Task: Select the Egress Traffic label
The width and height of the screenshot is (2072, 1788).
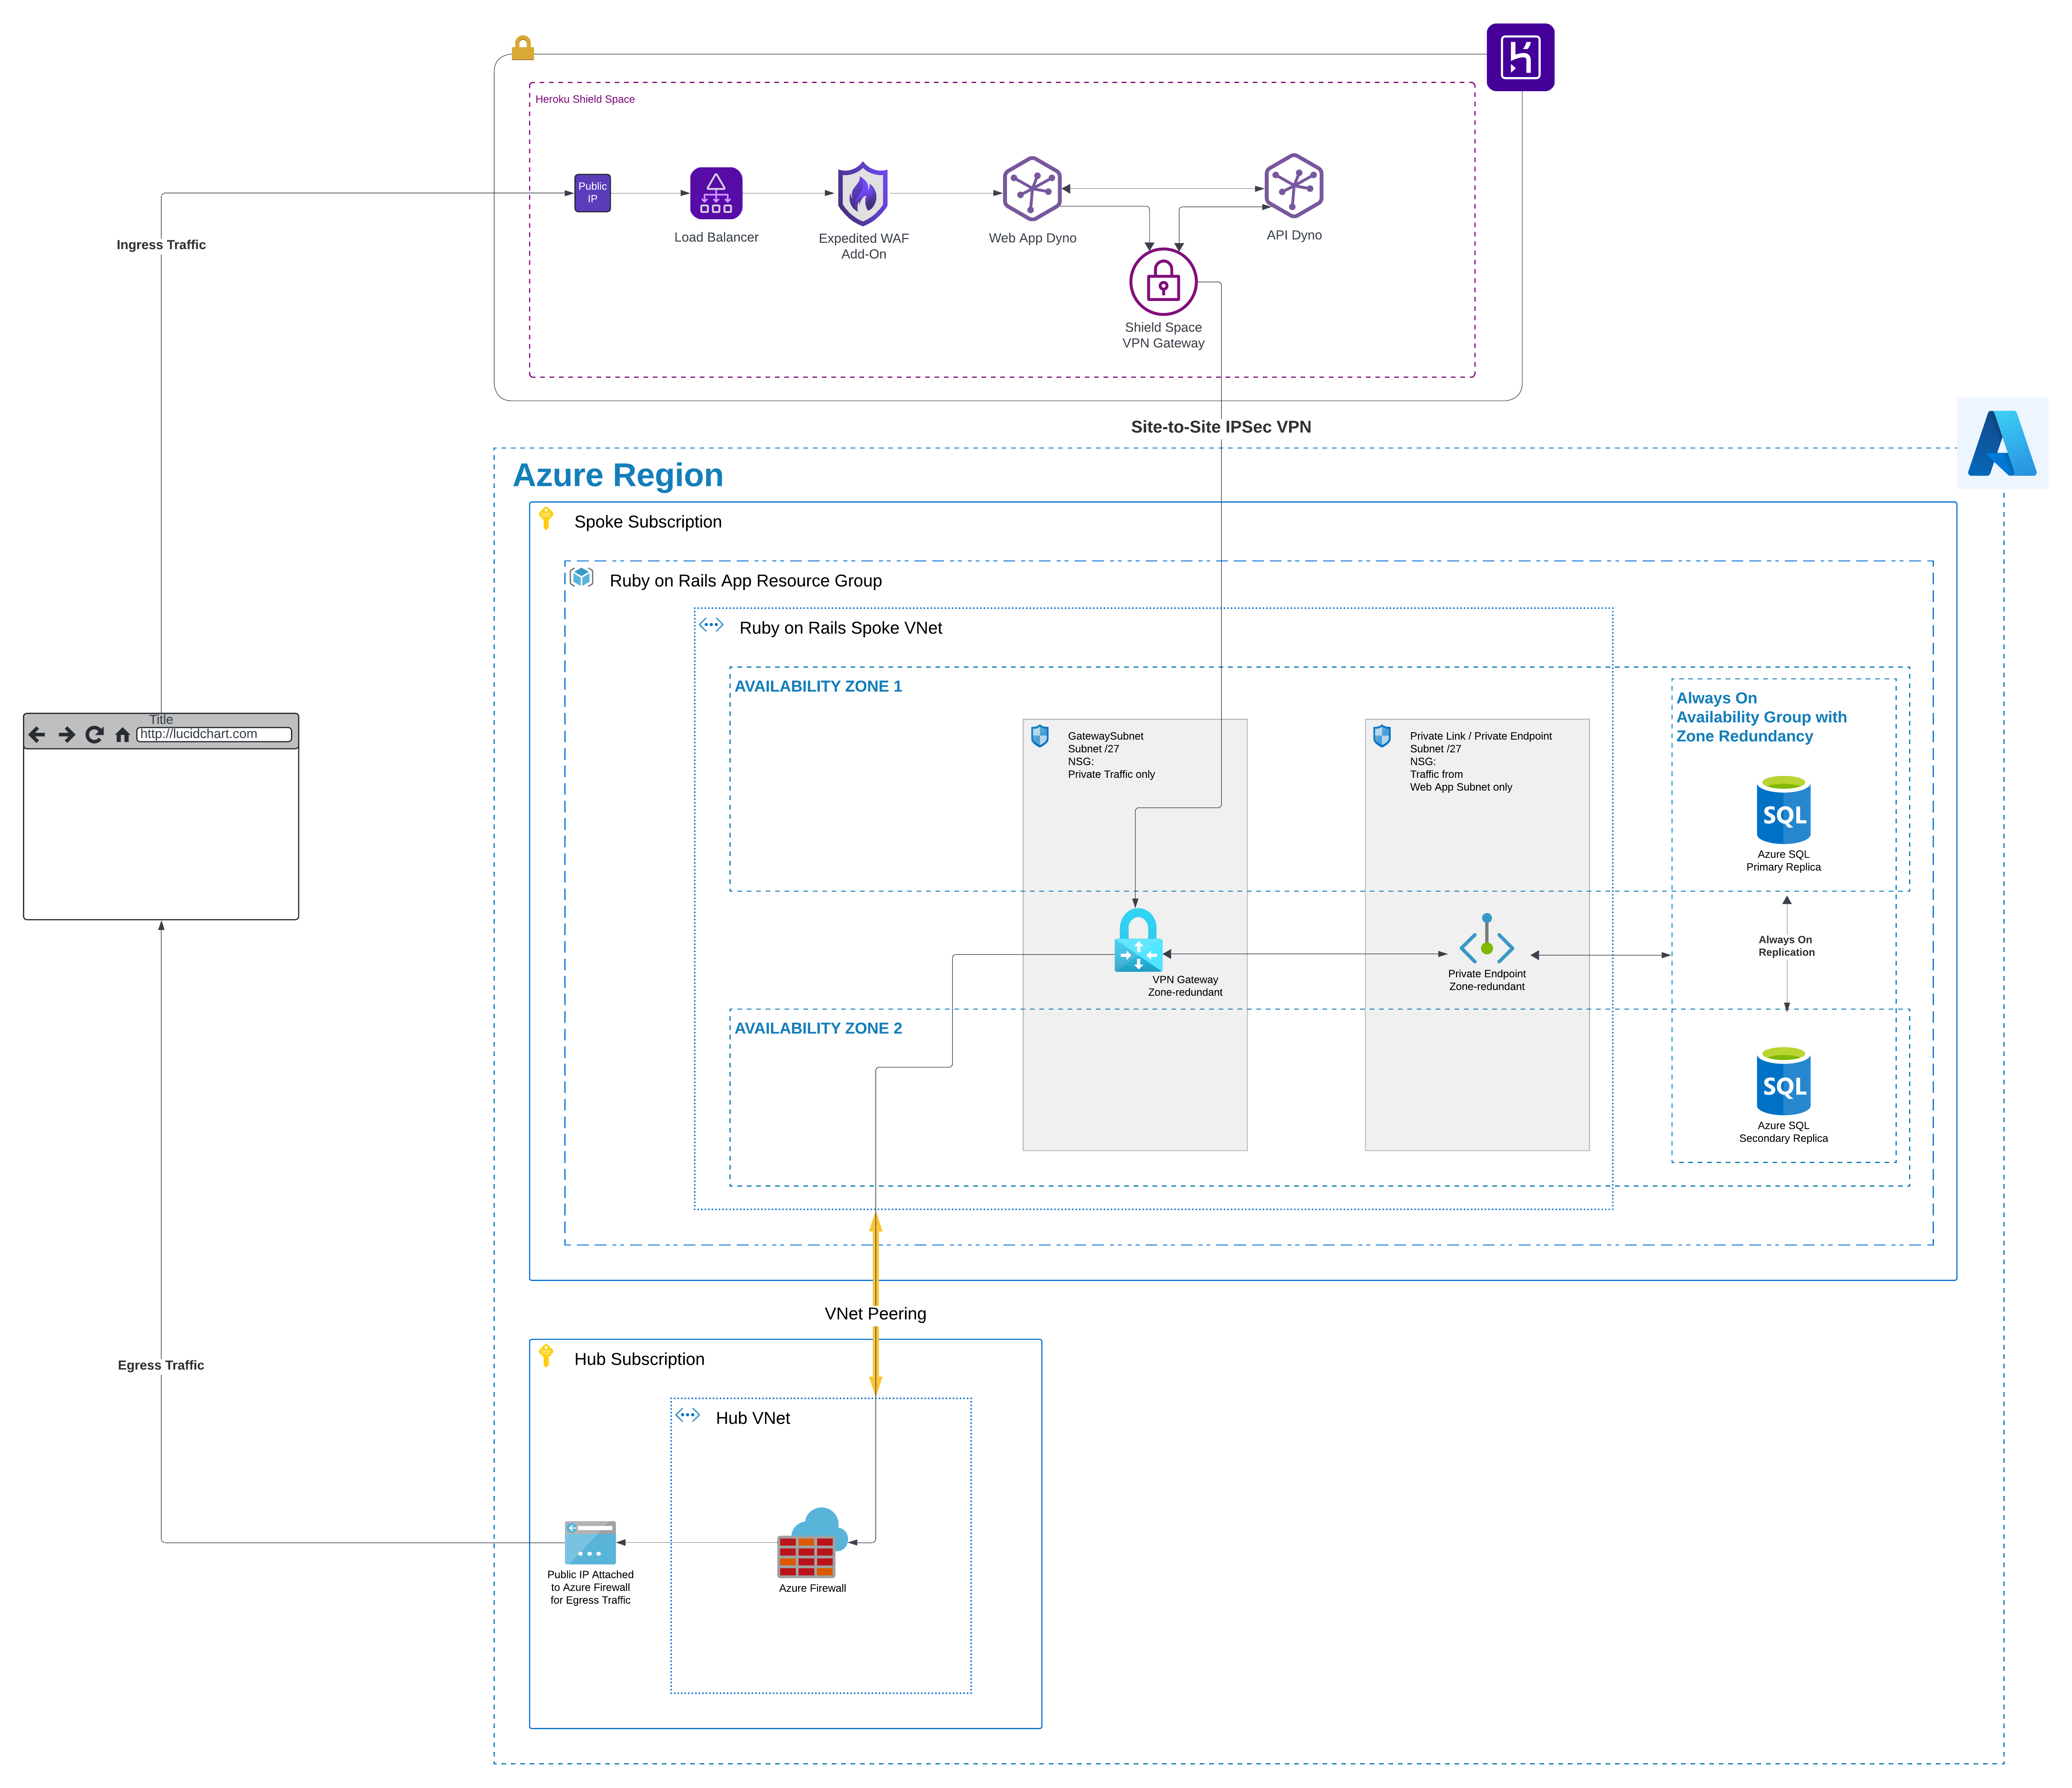Action: pos(161,1365)
